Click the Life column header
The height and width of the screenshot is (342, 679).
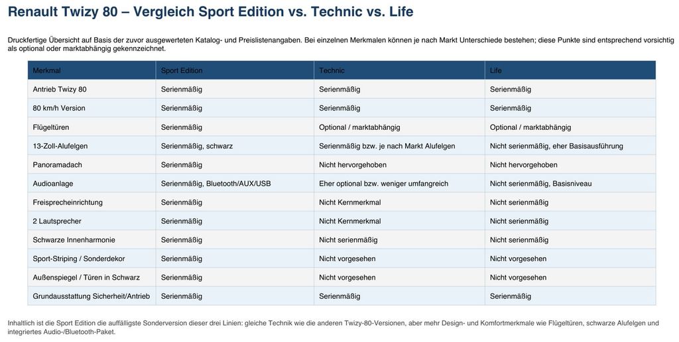495,70
